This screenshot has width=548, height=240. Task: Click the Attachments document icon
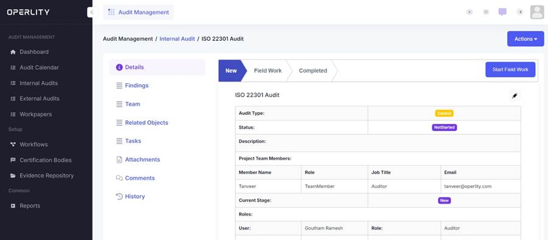pyautogui.click(x=119, y=160)
